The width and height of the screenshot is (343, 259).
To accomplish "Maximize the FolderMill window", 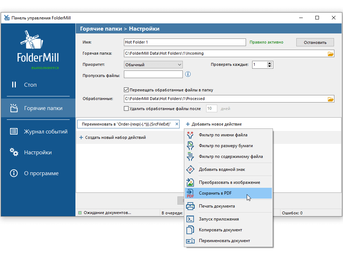I will pyautogui.click(x=317, y=18).
